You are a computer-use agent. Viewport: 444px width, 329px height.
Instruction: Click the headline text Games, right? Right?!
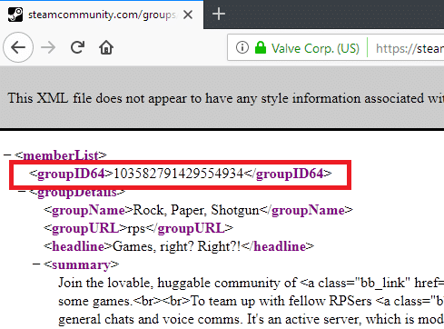[177, 246]
